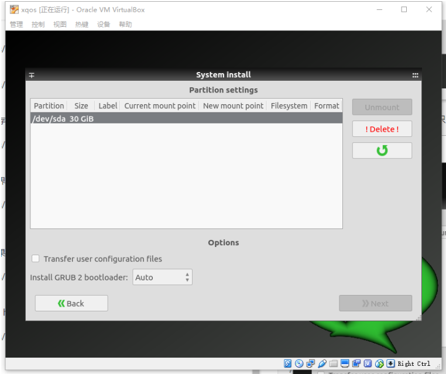Click the keyboard capture down-arrow icon
This screenshot has height=374, width=446.
click(x=391, y=363)
